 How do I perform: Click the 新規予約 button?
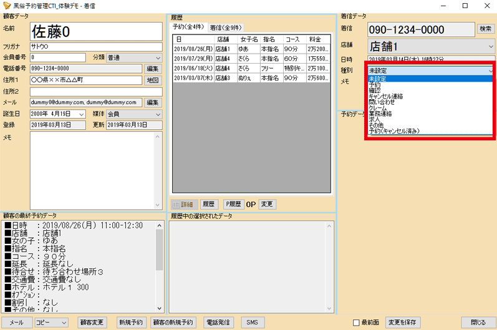pyautogui.click(x=131, y=323)
